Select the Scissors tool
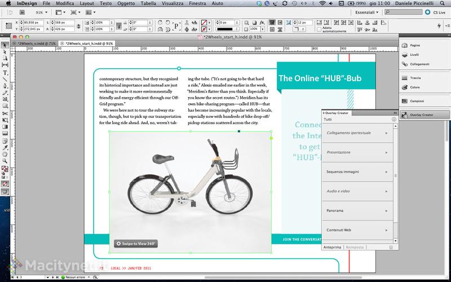Screen dimensions: 451x282 pos(6,113)
